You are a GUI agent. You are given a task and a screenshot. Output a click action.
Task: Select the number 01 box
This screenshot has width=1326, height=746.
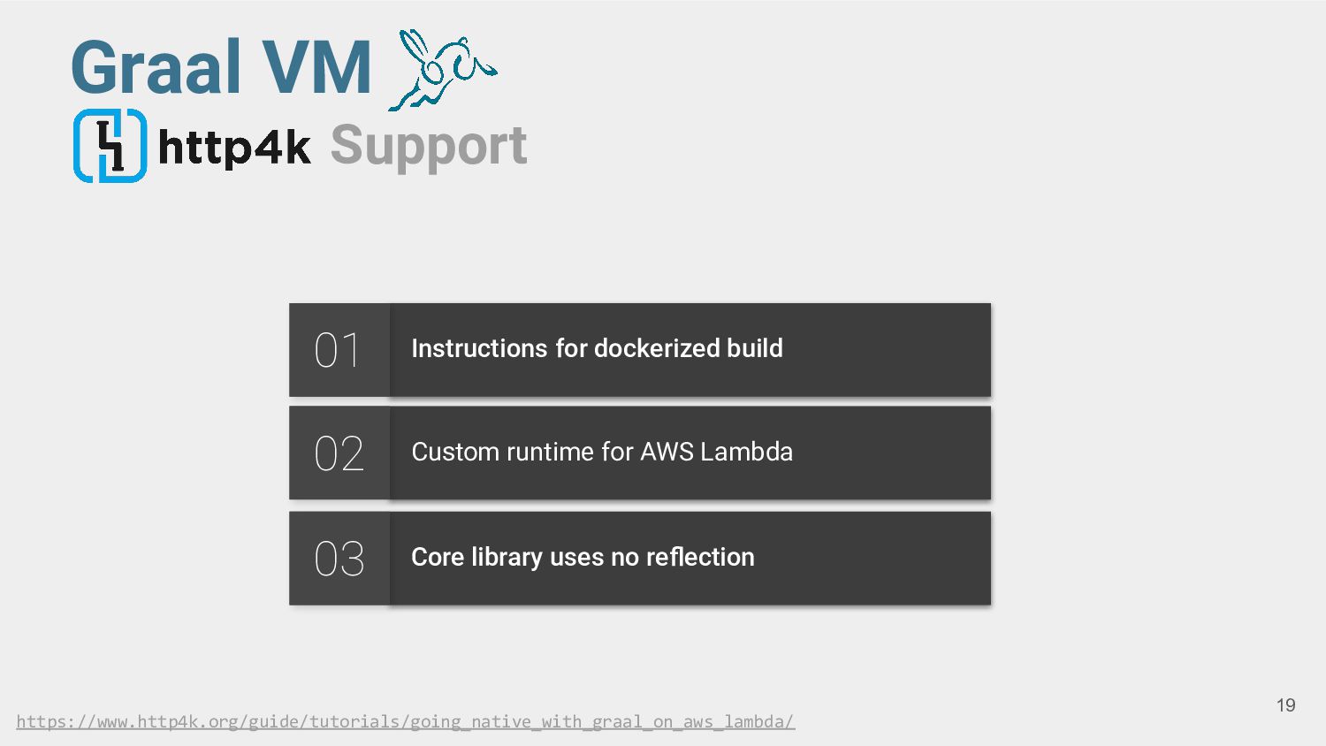(339, 350)
